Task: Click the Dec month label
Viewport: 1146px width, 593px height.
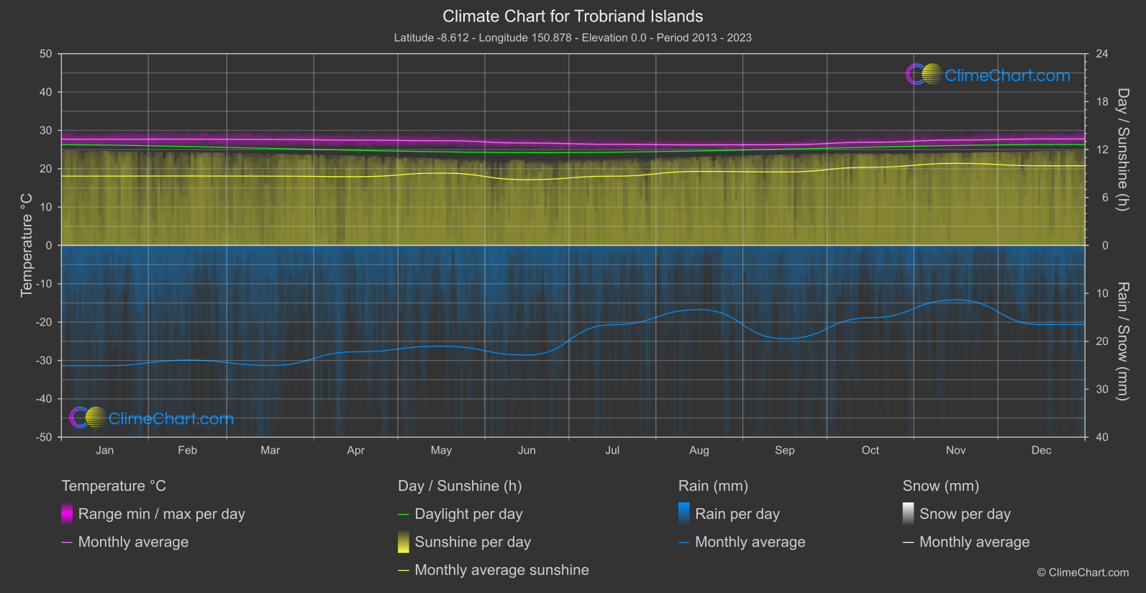Action: click(1042, 450)
